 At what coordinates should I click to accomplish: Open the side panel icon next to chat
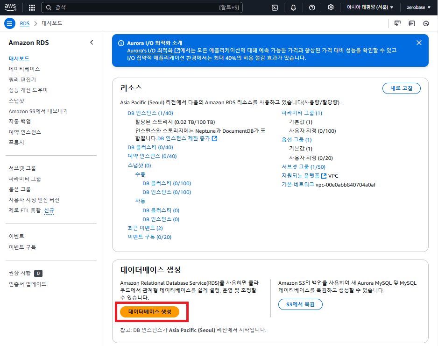[412, 23]
